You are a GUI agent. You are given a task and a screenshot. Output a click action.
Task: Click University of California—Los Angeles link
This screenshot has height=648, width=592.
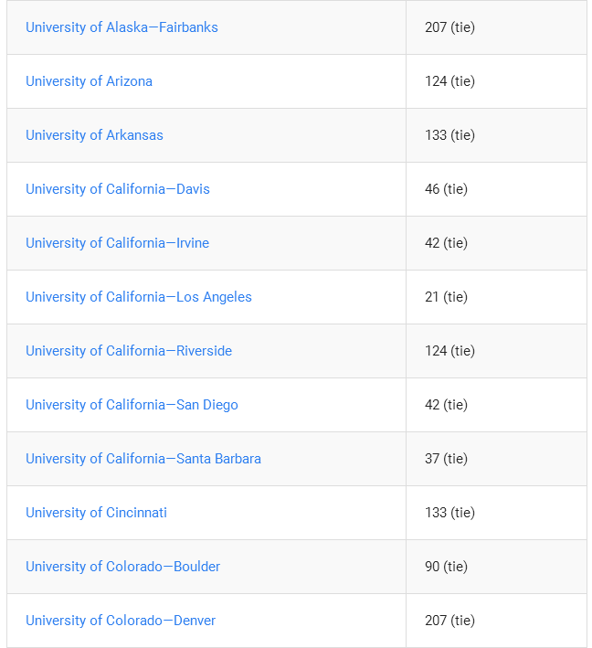click(138, 297)
